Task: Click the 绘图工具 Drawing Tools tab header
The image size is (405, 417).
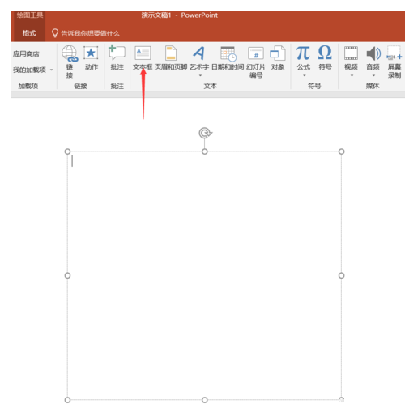Action: coord(30,15)
